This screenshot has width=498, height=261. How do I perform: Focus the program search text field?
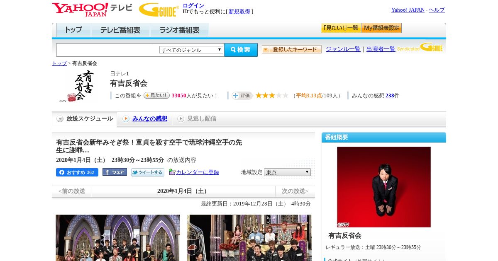pyautogui.click(x=108, y=50)
